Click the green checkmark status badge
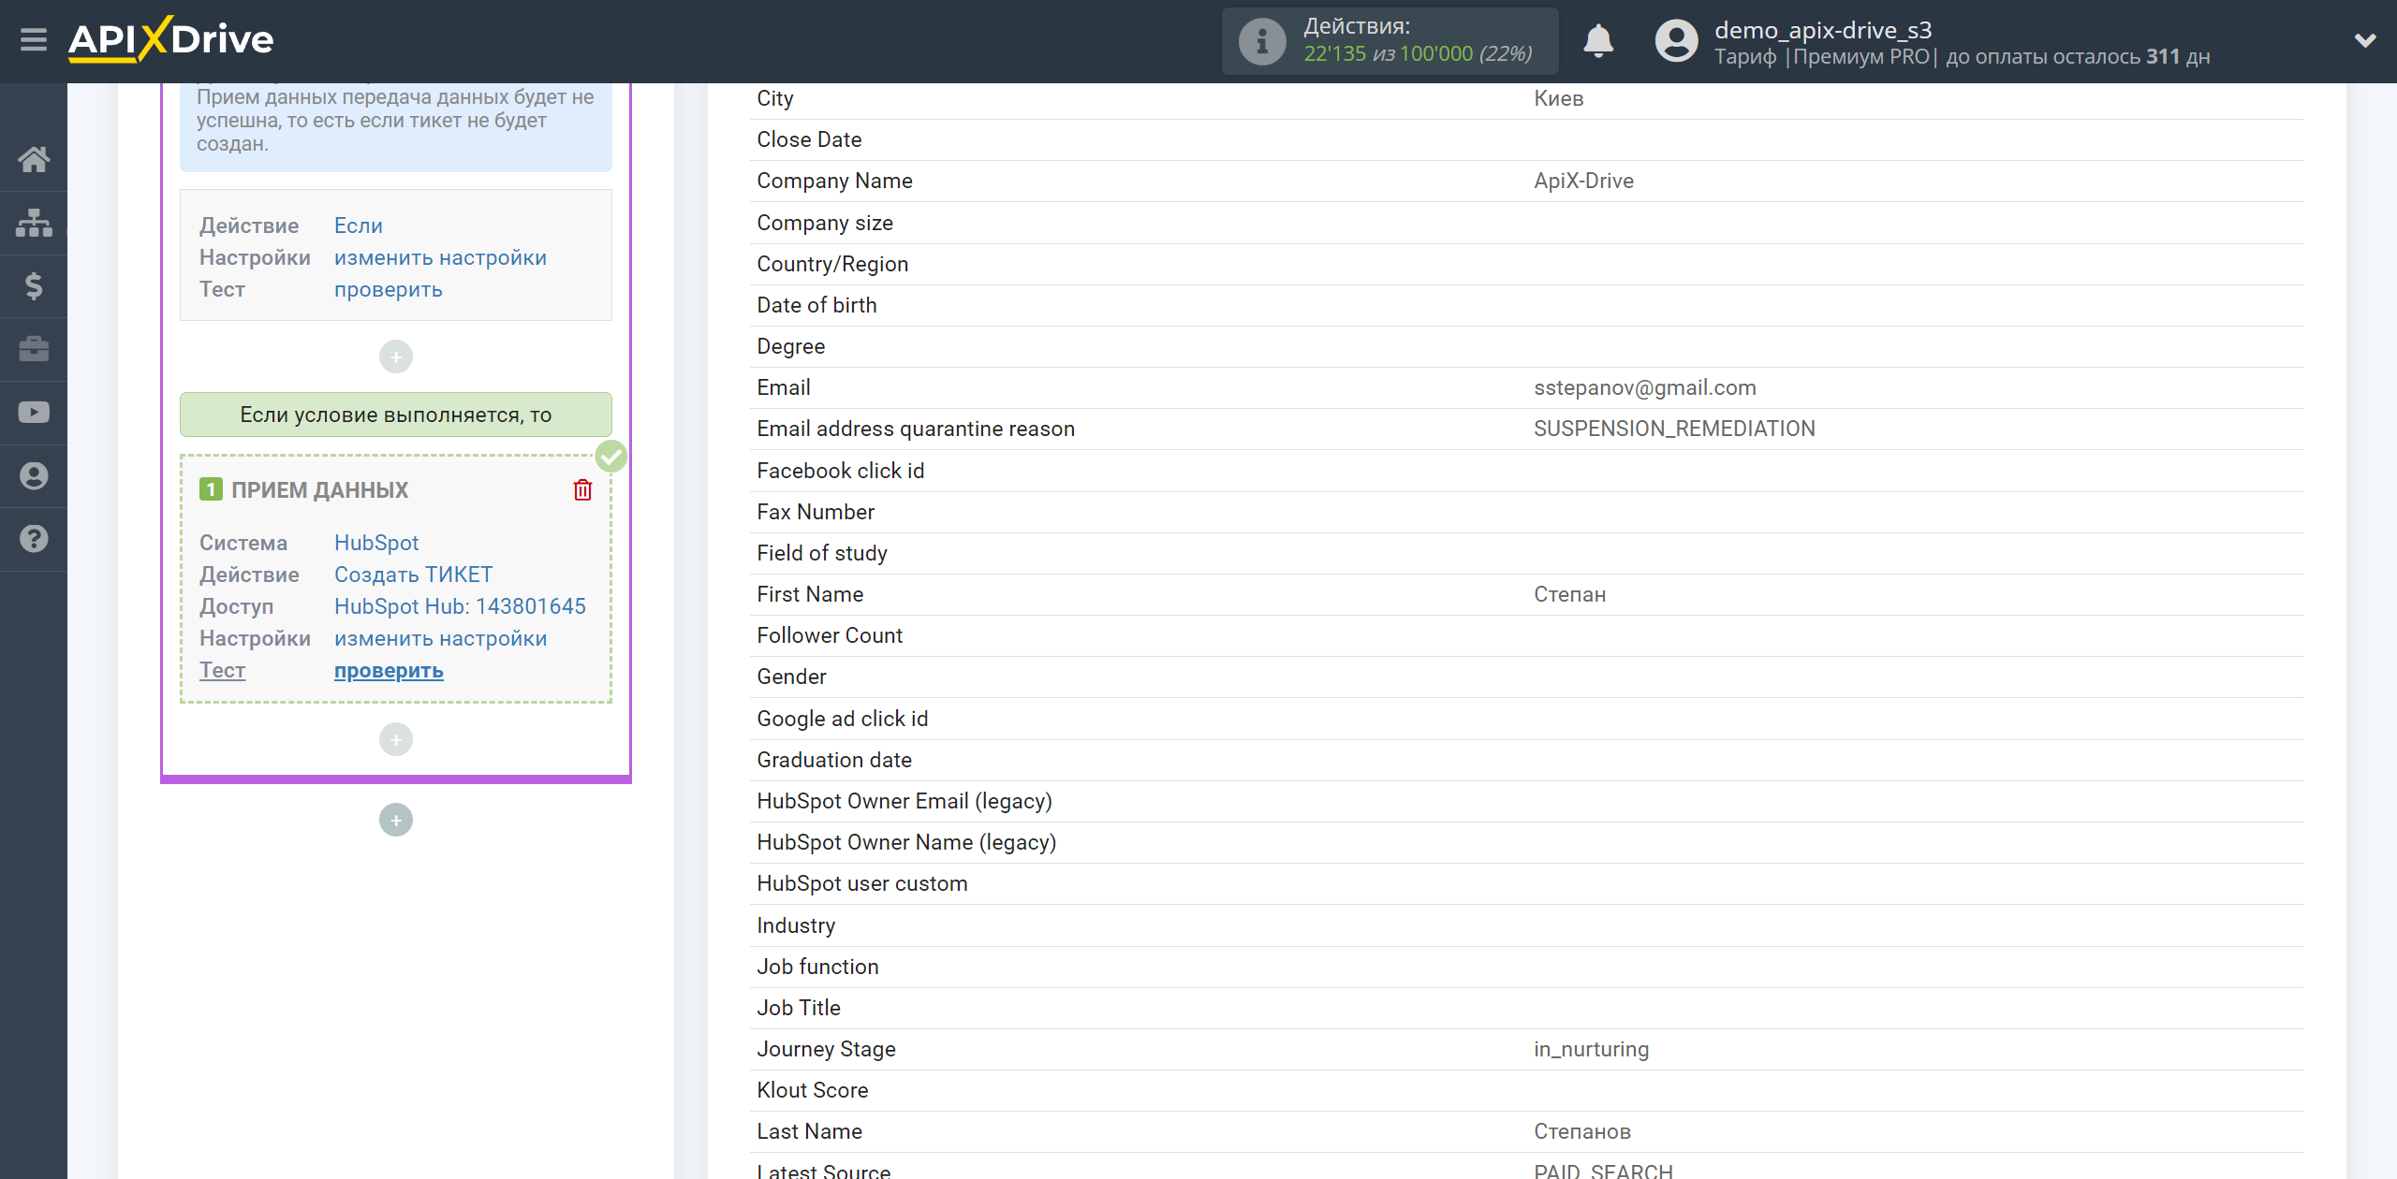Viewport: 2397px width, 1179px height. click(x=611, y=457)
